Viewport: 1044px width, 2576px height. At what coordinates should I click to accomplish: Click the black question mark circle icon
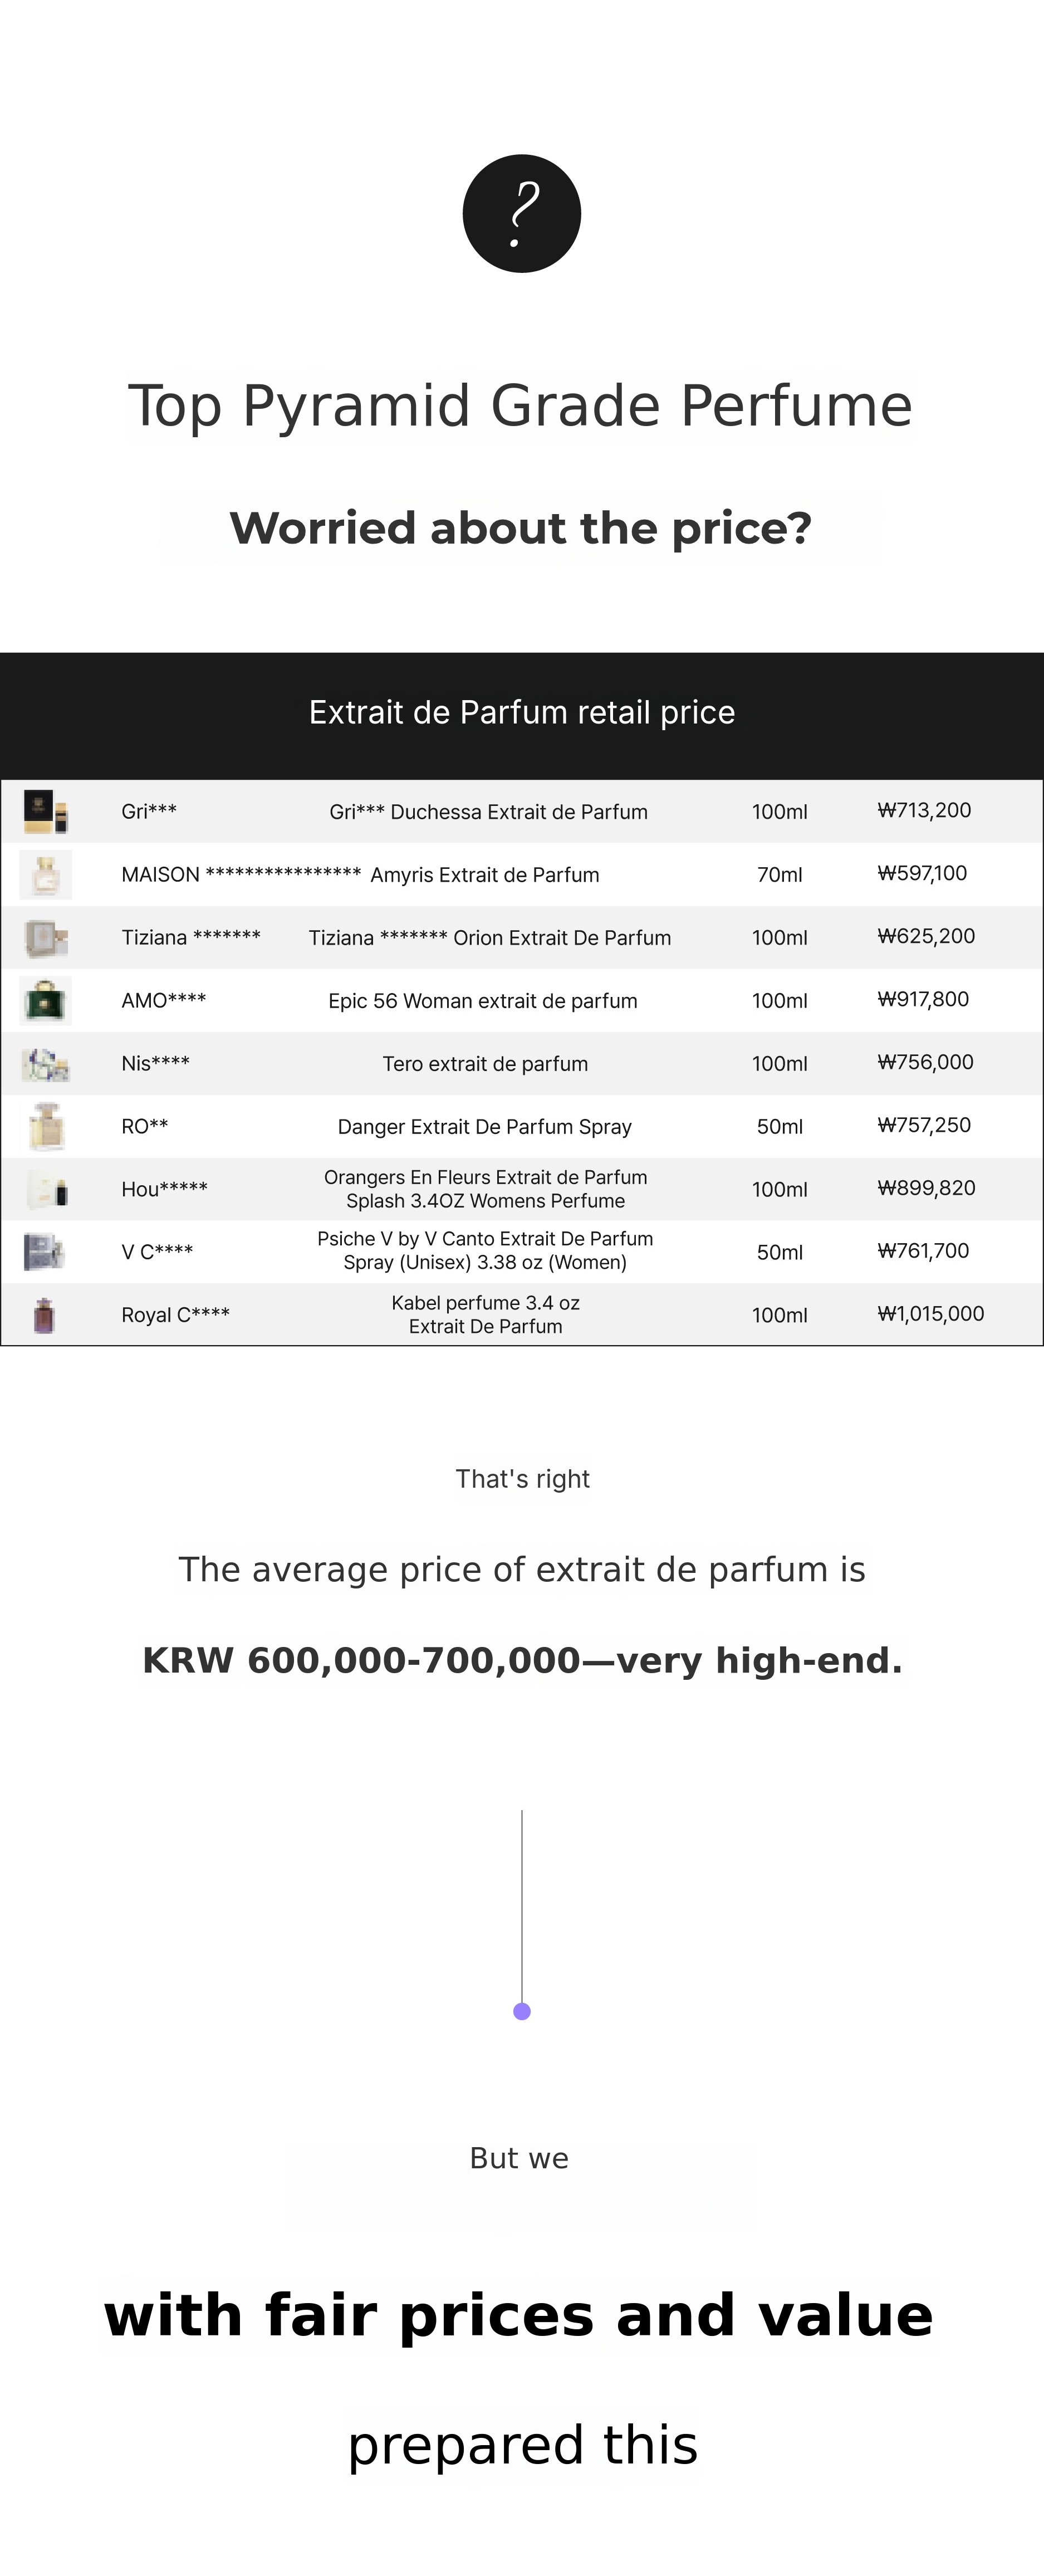point(521,214)
